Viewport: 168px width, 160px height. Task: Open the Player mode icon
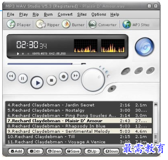(11, 24)
